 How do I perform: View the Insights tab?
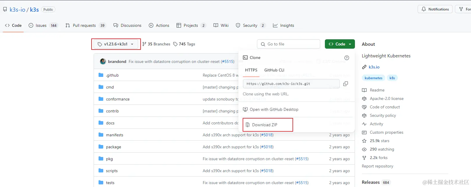coord(283,25)
